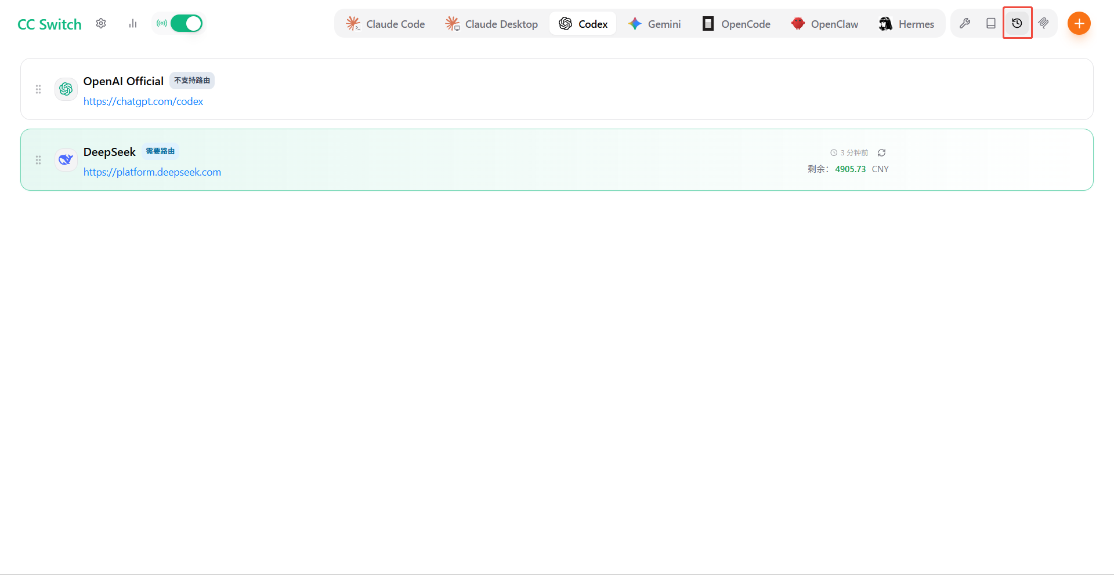Image resolution: width=1114 pixels, height=575 pixels.
Task: Click the paperclip-style icon in the toolbar
Action: (x=1043, y=23)
